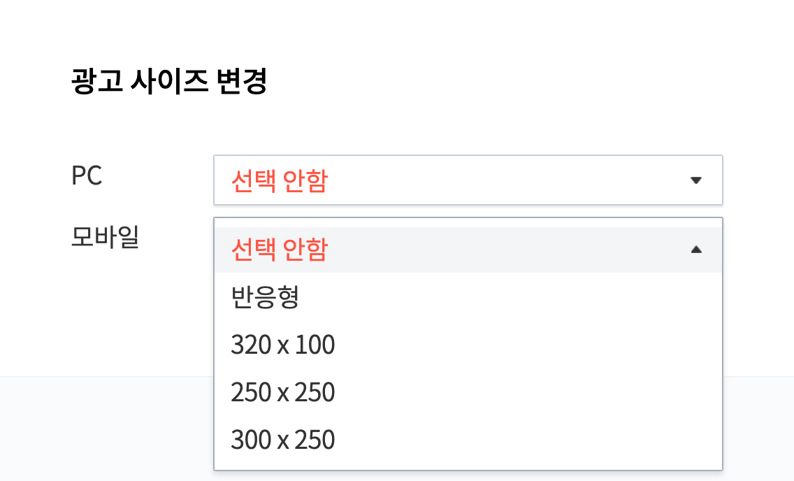Image resolution: width=794 pixels, height=481 pixels.
Task: Collapse the 모바일 size list via its arrow
Action: [x=696, y=248]
